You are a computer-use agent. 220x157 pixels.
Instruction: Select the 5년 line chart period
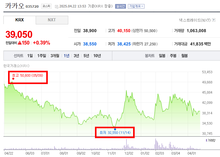pyautogui.click(x=86, y=56)
